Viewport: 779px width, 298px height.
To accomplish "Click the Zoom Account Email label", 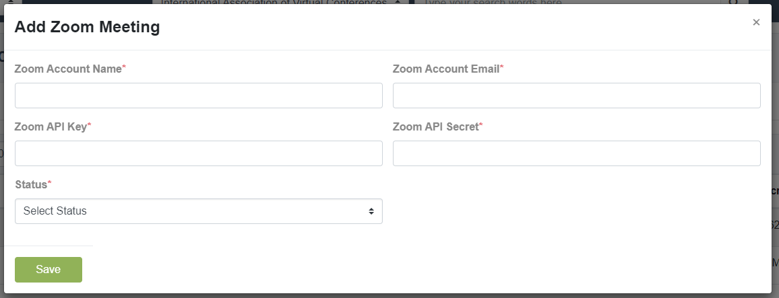I will [445, 69].
